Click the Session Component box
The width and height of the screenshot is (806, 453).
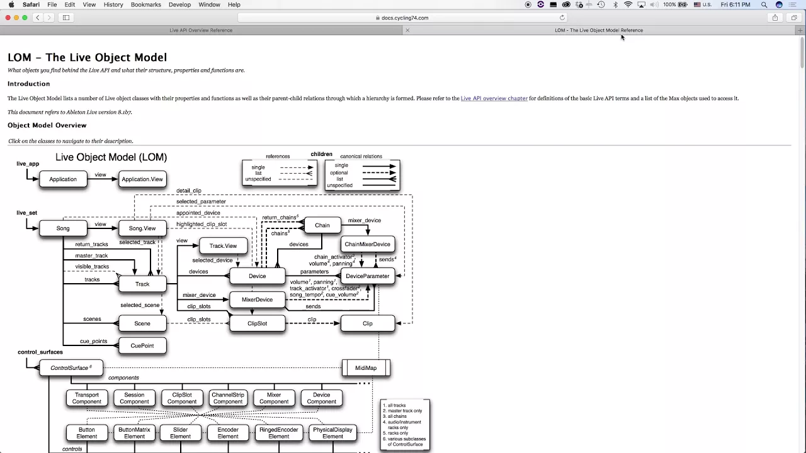(x=134, y=398)
